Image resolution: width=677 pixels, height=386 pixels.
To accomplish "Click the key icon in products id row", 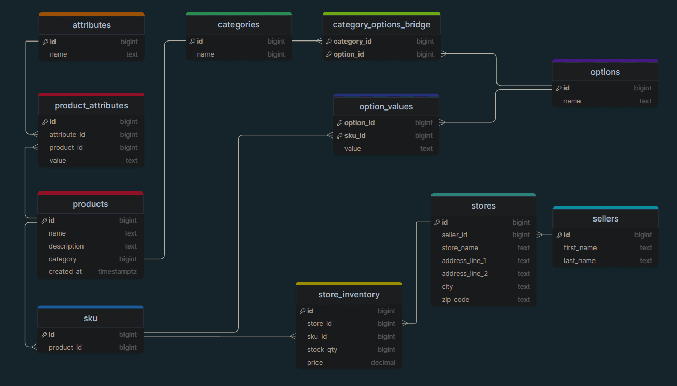I will [x=44, y=220].
